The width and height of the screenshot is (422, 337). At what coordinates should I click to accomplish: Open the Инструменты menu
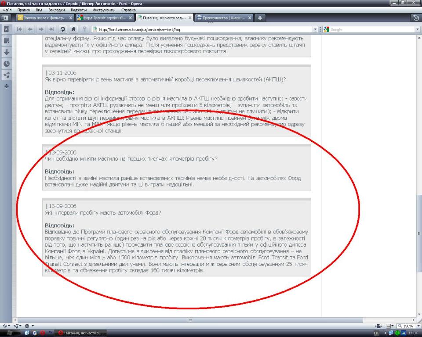[x=104, y=9]
